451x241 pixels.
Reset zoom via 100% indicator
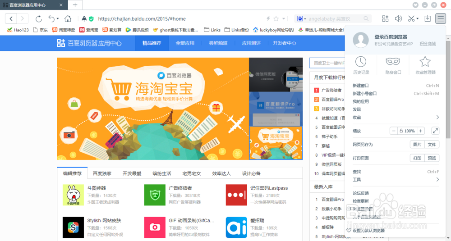coord(407,131)
